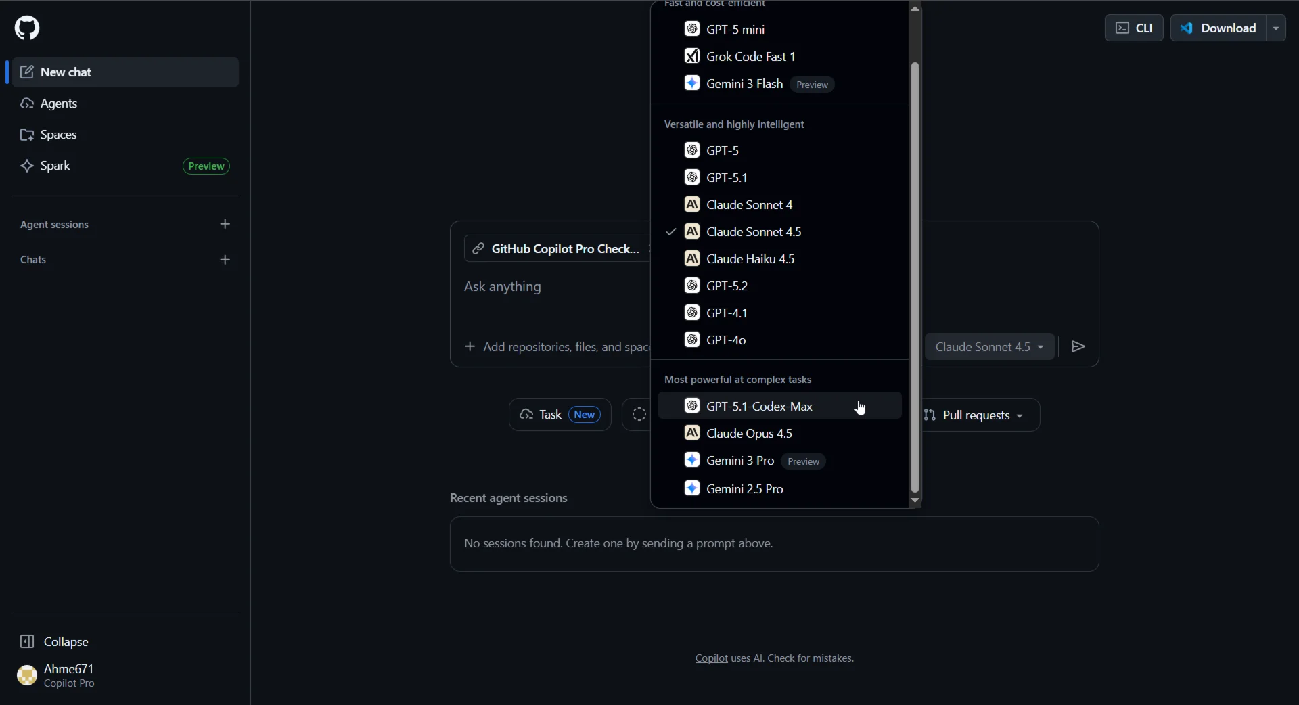Click the VS Code icon on Download button
The image size is (1299, 705).
(x=1187, y=28)
